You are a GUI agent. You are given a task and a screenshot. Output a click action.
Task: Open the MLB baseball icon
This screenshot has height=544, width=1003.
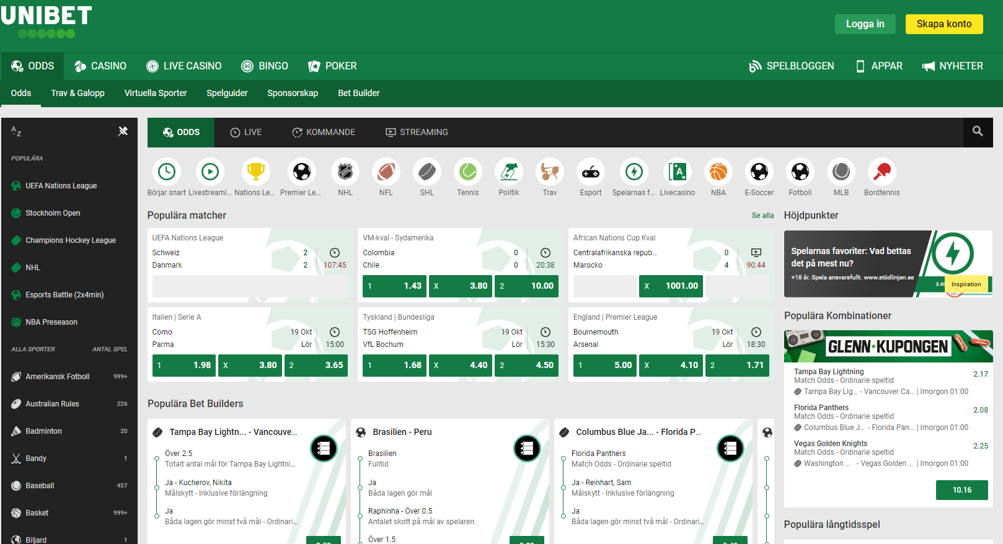(x=841, y=172)
